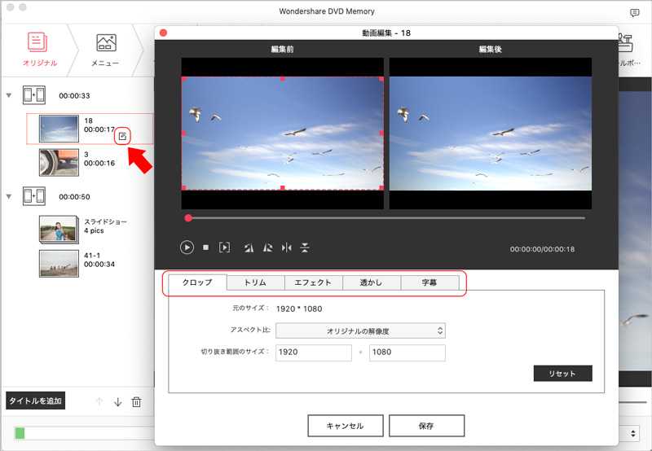
Task: Move the selected title down arrow
Action: pyautogui.click(x=117, y=401)
